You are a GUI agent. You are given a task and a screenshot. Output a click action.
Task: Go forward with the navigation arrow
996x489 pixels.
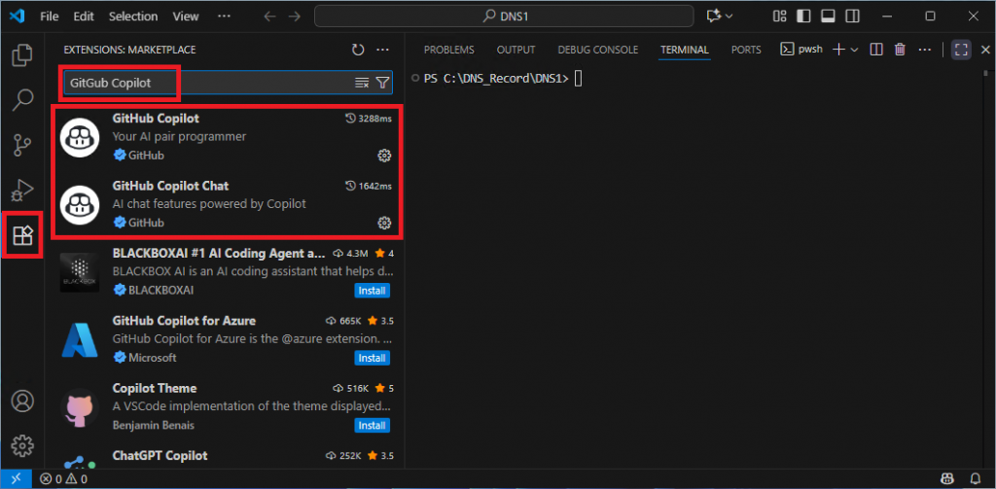pyautogui.click(x=294, y=17)
